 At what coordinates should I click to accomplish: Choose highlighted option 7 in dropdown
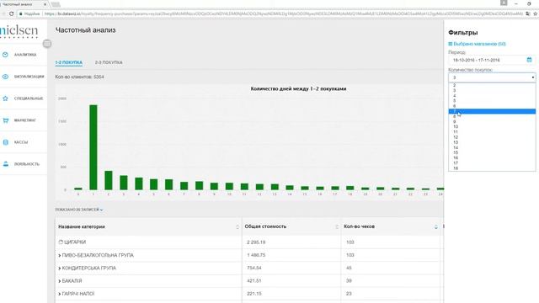[492, 111]
